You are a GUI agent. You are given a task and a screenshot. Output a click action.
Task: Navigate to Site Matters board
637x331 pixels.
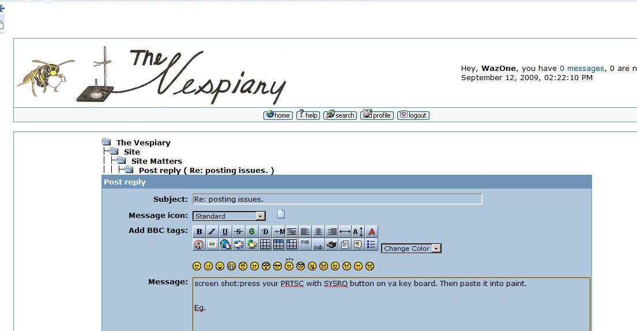click(156, 161)
